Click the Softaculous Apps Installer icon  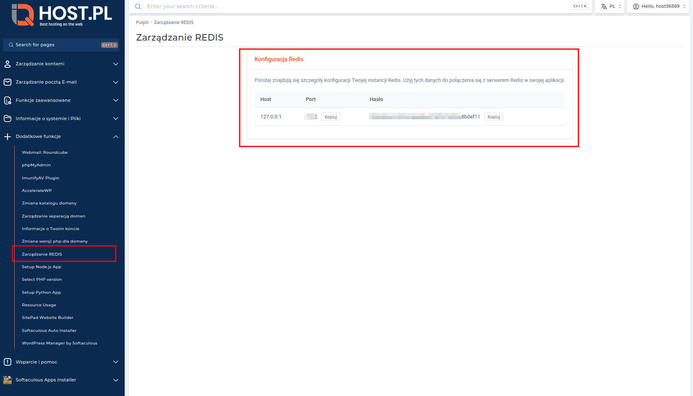tap(7, 380)
